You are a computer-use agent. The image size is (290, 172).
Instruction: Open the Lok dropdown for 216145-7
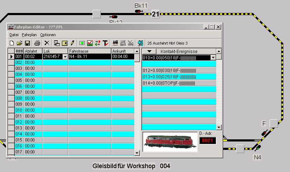(65, 57)
